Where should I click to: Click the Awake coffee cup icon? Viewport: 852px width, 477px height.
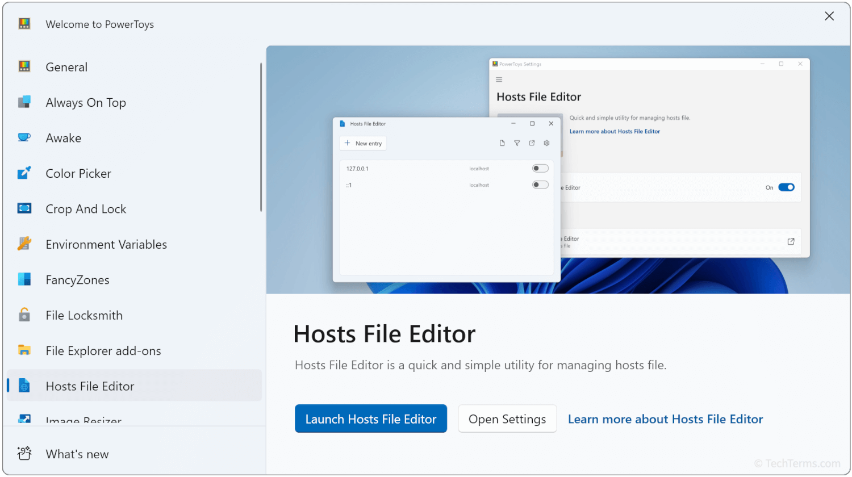(24, 137)
